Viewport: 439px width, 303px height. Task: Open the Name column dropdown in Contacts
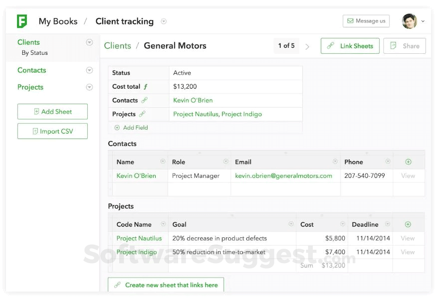(x=162, y=161)
